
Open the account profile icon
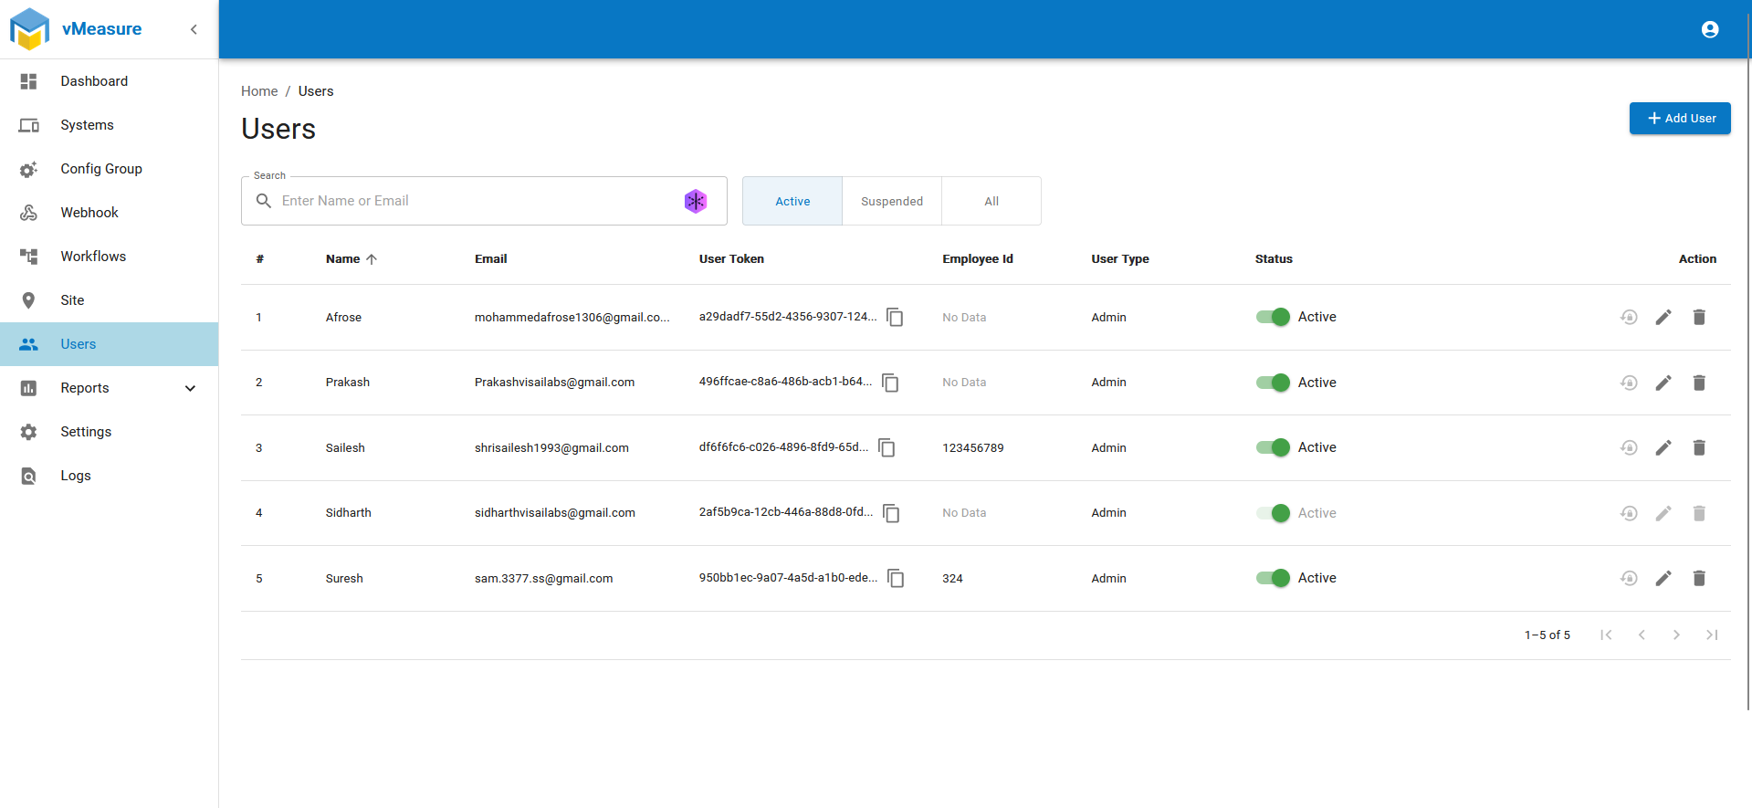point(1710,29)
